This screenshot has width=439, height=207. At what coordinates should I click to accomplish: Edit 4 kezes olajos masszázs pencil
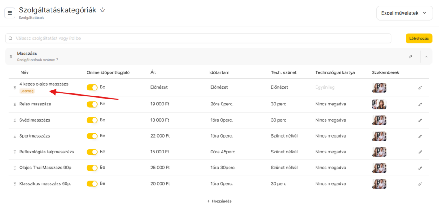pyautogui.click(x=420, y=87)
